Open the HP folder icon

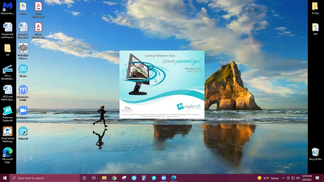coord(8,50)
